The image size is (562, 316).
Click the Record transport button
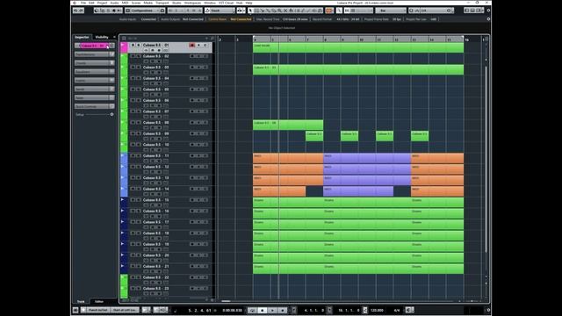(283, 310)
